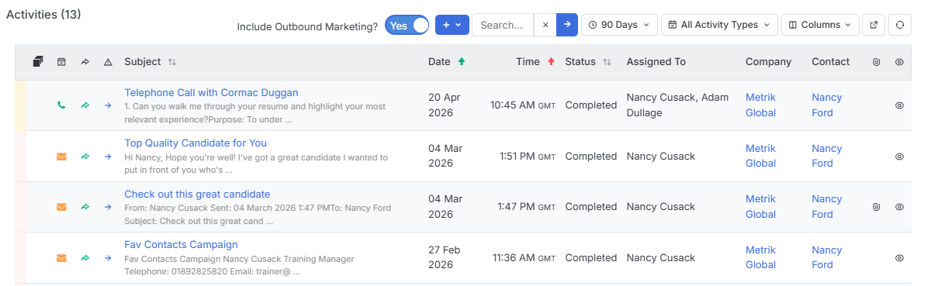Open Telephone Call with Cormac Duggan

pyautogui.click(x=211, y=93)
